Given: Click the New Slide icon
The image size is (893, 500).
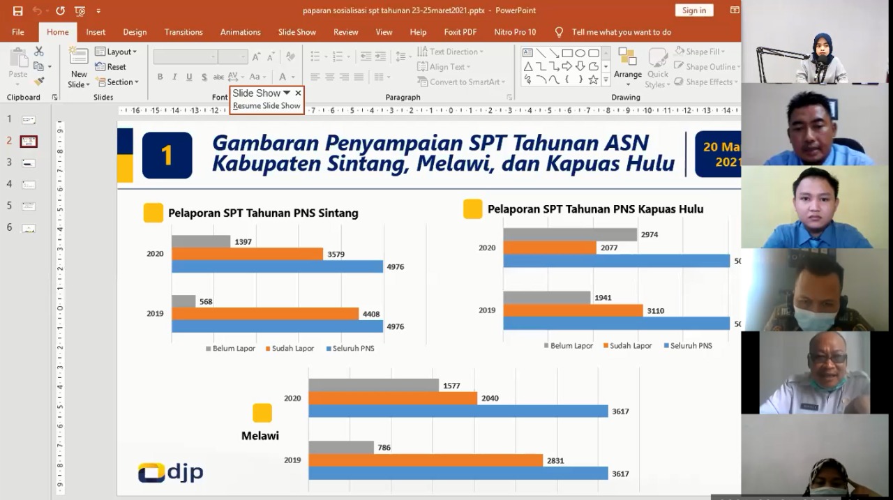Looking at the screenshot, I should [79, 57].
